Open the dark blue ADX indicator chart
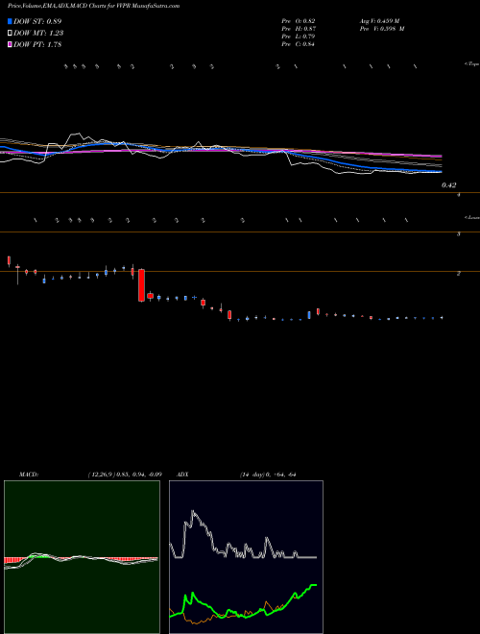The width and height of the screenshot is (480, 634). point(246,557)
